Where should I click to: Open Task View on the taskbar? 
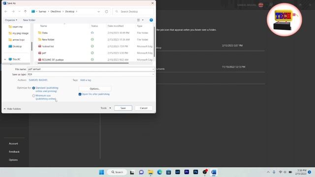point(132,172)
